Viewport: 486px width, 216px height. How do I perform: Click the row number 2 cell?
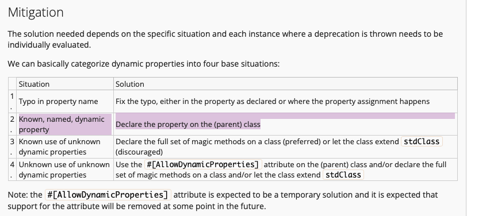[x=12, y=124]
